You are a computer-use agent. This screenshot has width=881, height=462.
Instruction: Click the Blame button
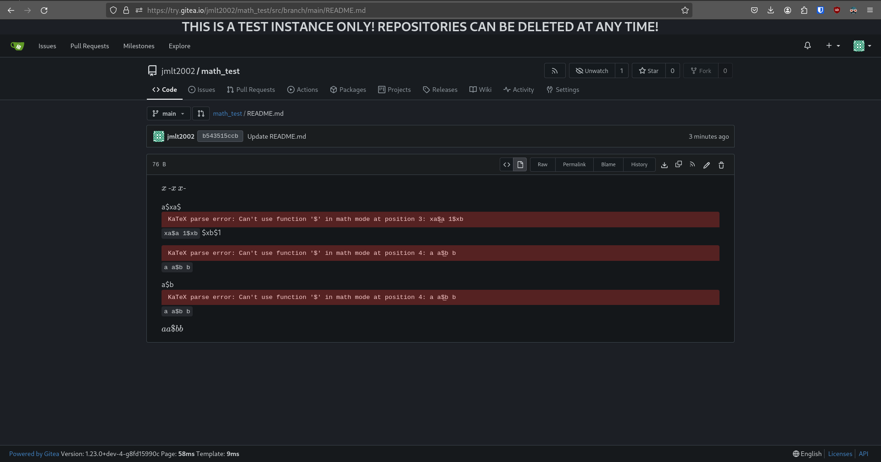click(608, 164)
